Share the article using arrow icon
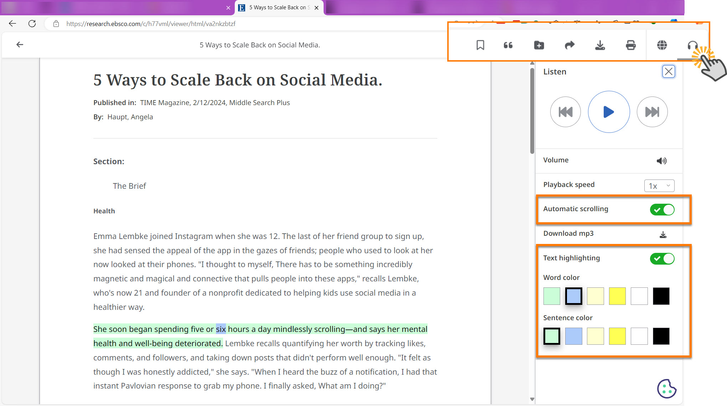727x406 pixels. point(569,45)
